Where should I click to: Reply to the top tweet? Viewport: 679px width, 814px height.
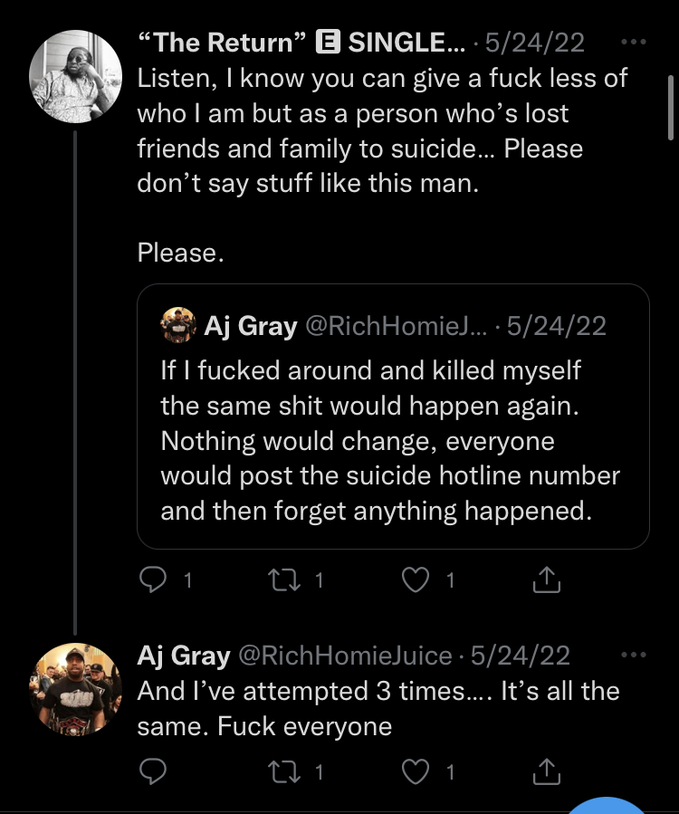point(154,580)
